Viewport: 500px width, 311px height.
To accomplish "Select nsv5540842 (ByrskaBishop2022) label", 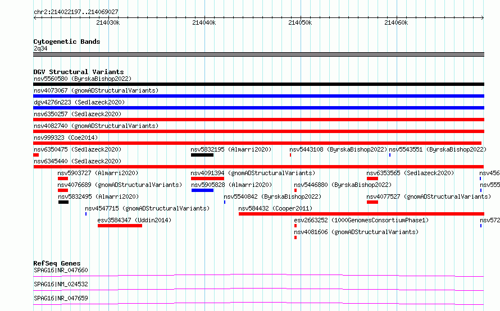I will point(272,196).
